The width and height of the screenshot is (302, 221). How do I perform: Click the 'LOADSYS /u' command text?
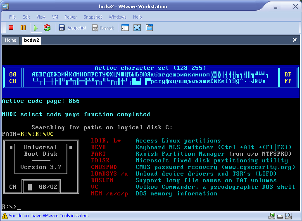(x=109, y=173)
